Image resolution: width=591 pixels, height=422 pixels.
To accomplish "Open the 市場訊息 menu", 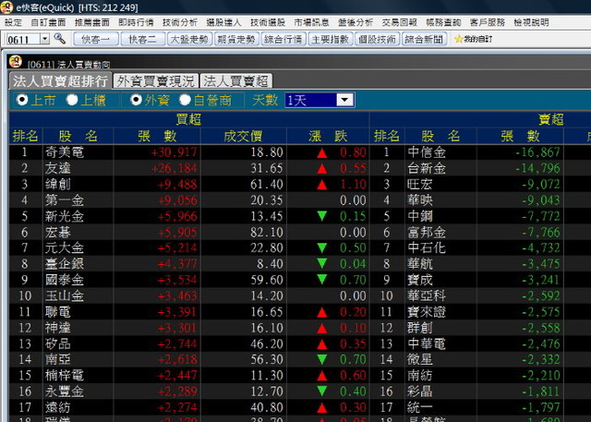I will coord(311,22).
